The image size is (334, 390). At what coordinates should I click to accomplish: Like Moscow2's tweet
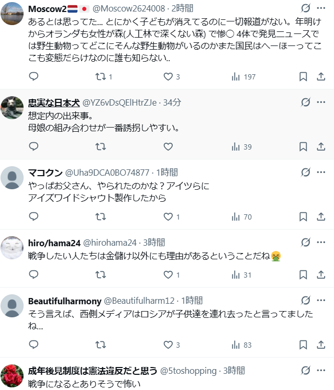coord(168,77)
